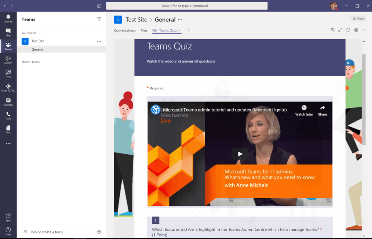This screenshot has height=239, width=372.
Task: Expand Fill | Teams Quiz tab dropdown
Action: coord(179,31)
